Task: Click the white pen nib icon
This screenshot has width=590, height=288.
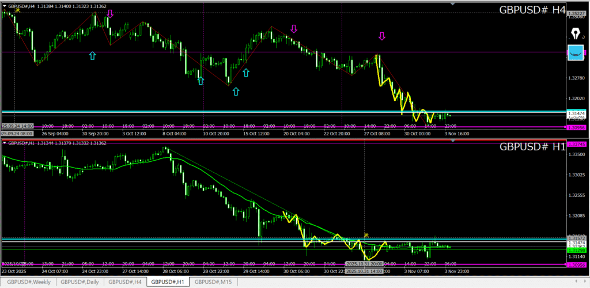Action: 576,32
